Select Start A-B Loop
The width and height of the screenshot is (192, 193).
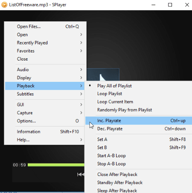pos(139,156)
